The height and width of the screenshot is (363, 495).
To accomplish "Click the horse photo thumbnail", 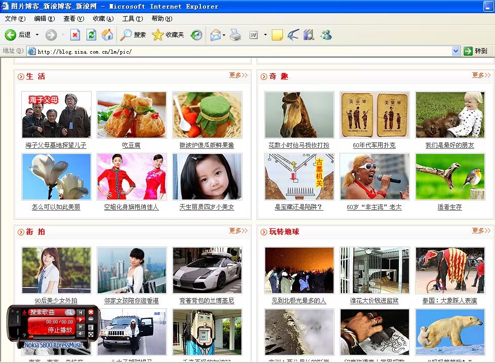I will (299, 115).
